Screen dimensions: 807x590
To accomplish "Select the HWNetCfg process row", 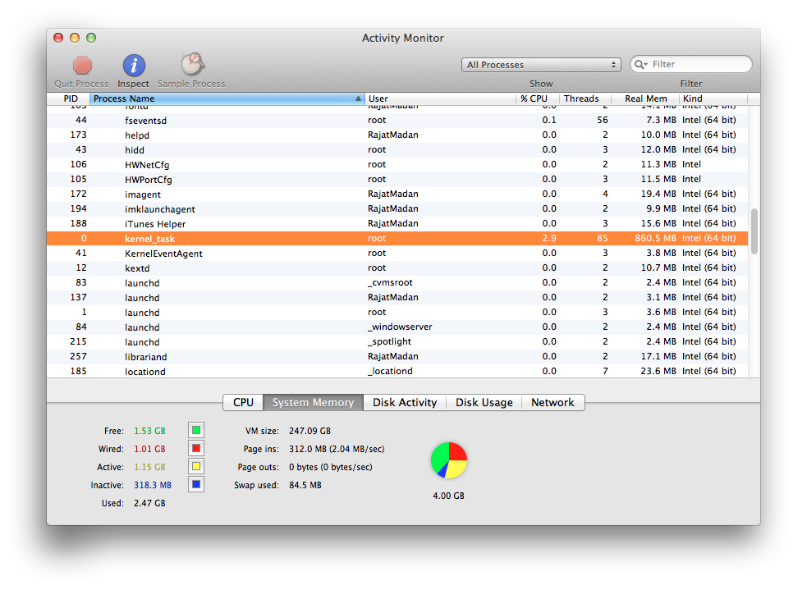I will point(397,165).
